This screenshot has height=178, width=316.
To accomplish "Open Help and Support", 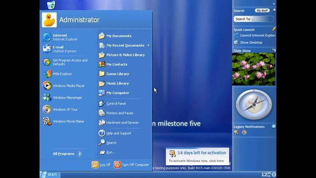I will point(115,133).
